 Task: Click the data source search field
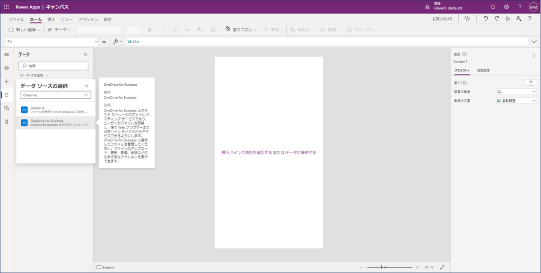[56, 95]
